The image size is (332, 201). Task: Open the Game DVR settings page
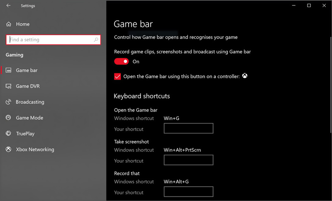pos(27,86)
